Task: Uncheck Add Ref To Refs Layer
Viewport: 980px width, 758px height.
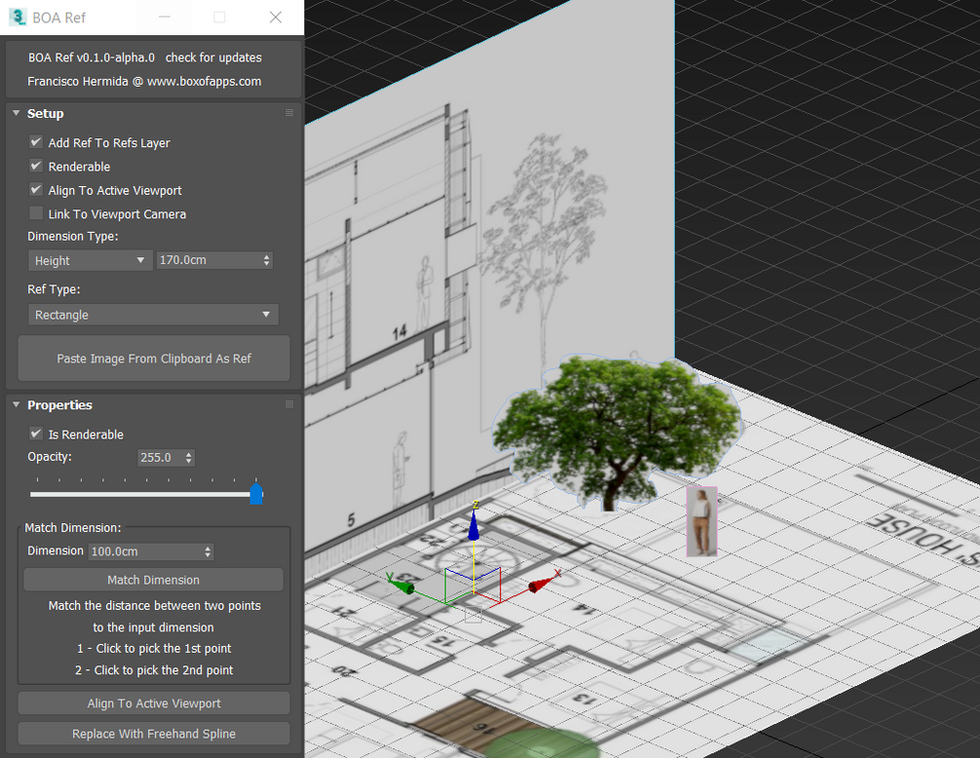Action: pos(36,142)
